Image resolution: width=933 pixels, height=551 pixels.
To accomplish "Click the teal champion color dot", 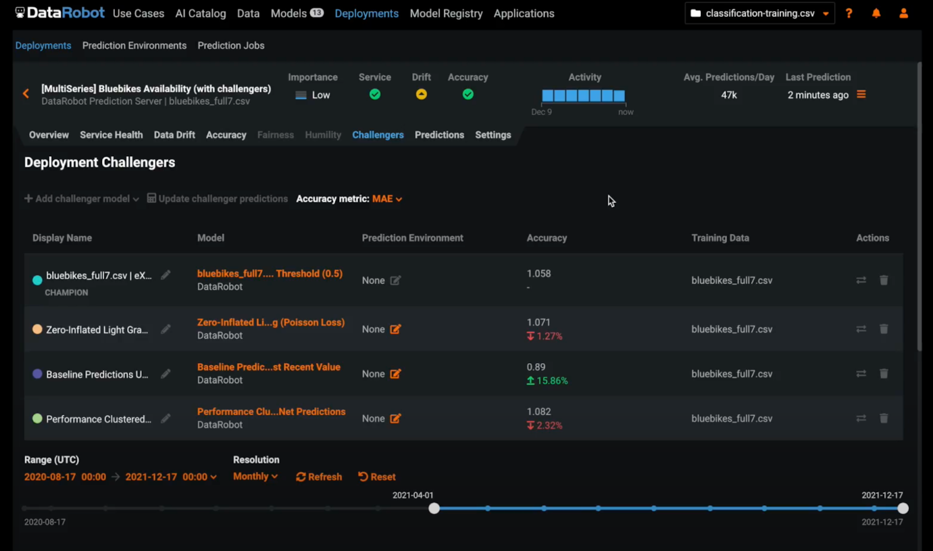I will coord(37,280).
